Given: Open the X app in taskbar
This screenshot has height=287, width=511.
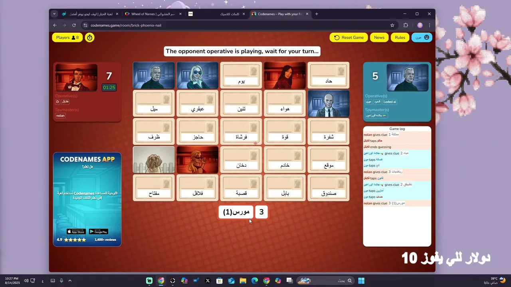Looking at the screenshot, I should pos(208,281).
